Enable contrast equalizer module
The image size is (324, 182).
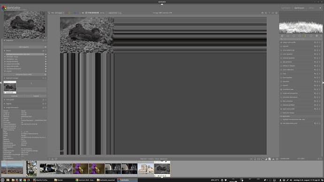[x=281, y=58]
